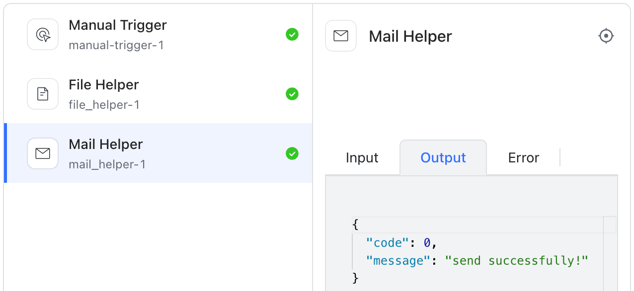
Task: Select the Mail Helper node in the sidebar
Action: (x=149, y=153)
